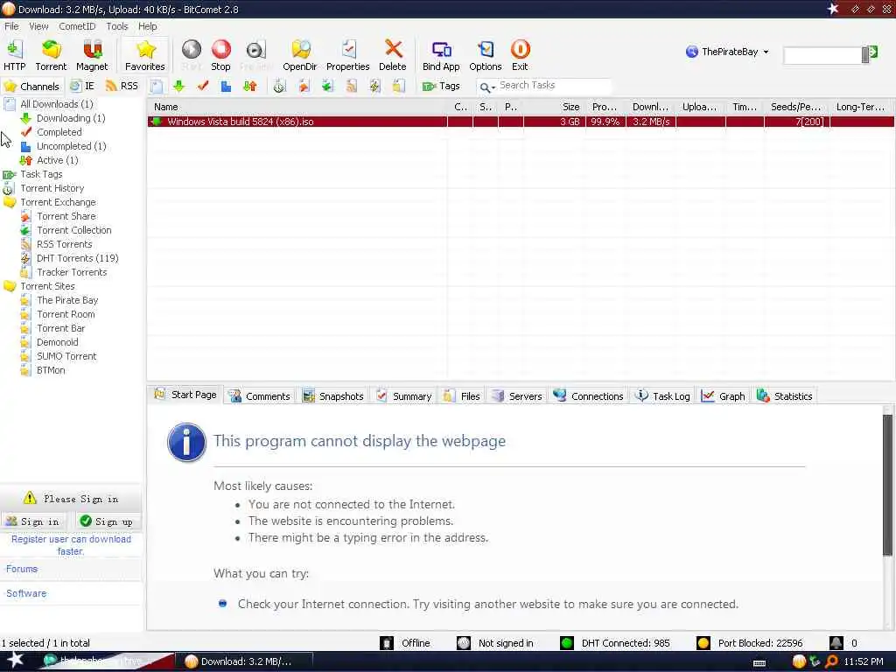The width and height of the screenshot is (896, 672).
Task: Click the Magnet link toolbar icon
Action: click(91, 55)
